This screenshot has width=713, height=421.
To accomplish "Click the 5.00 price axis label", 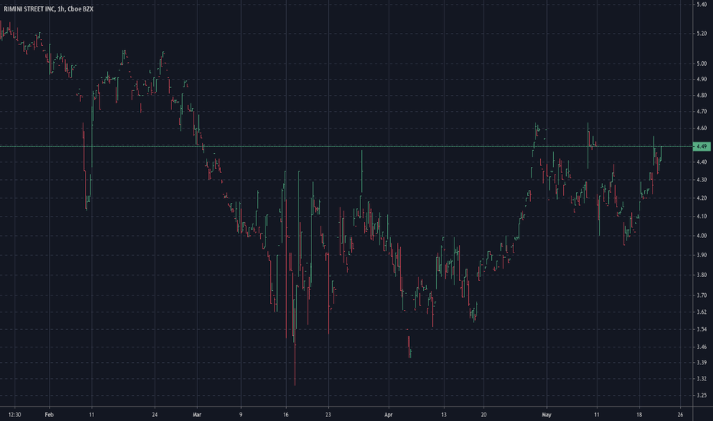I will 702,64.
